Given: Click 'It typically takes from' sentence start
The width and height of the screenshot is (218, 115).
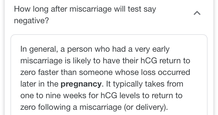Looking at the screenshot, I should (144, 84).
